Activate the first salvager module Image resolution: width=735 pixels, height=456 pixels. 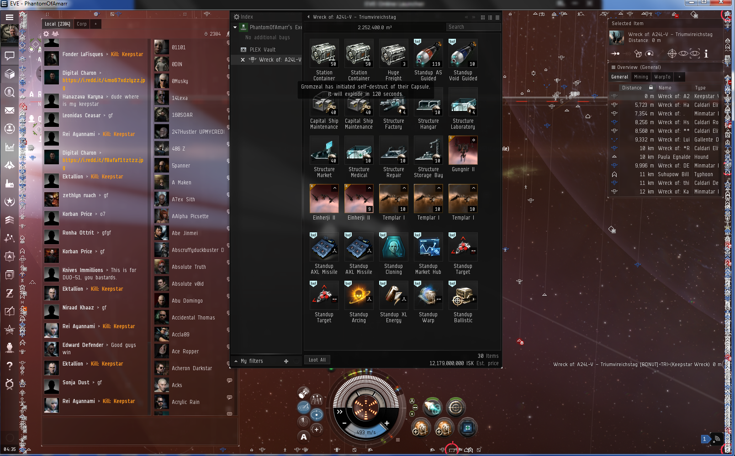(x=420, y=428)
